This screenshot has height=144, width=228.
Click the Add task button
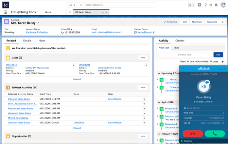pyautogui.click(x=218, y=55)
